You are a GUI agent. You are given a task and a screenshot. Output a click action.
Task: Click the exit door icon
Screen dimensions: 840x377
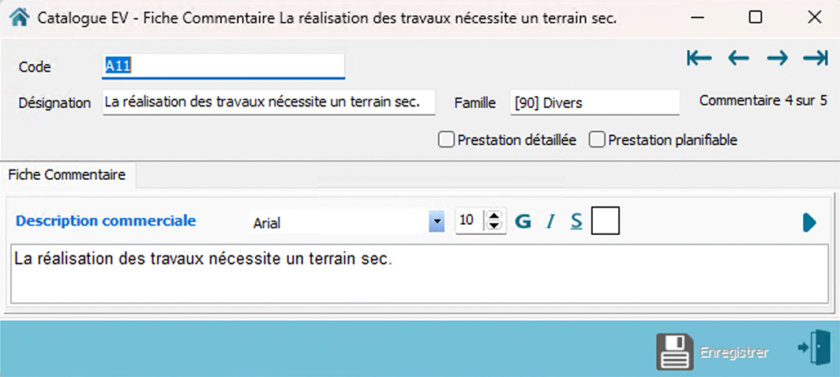click(815, 348)
